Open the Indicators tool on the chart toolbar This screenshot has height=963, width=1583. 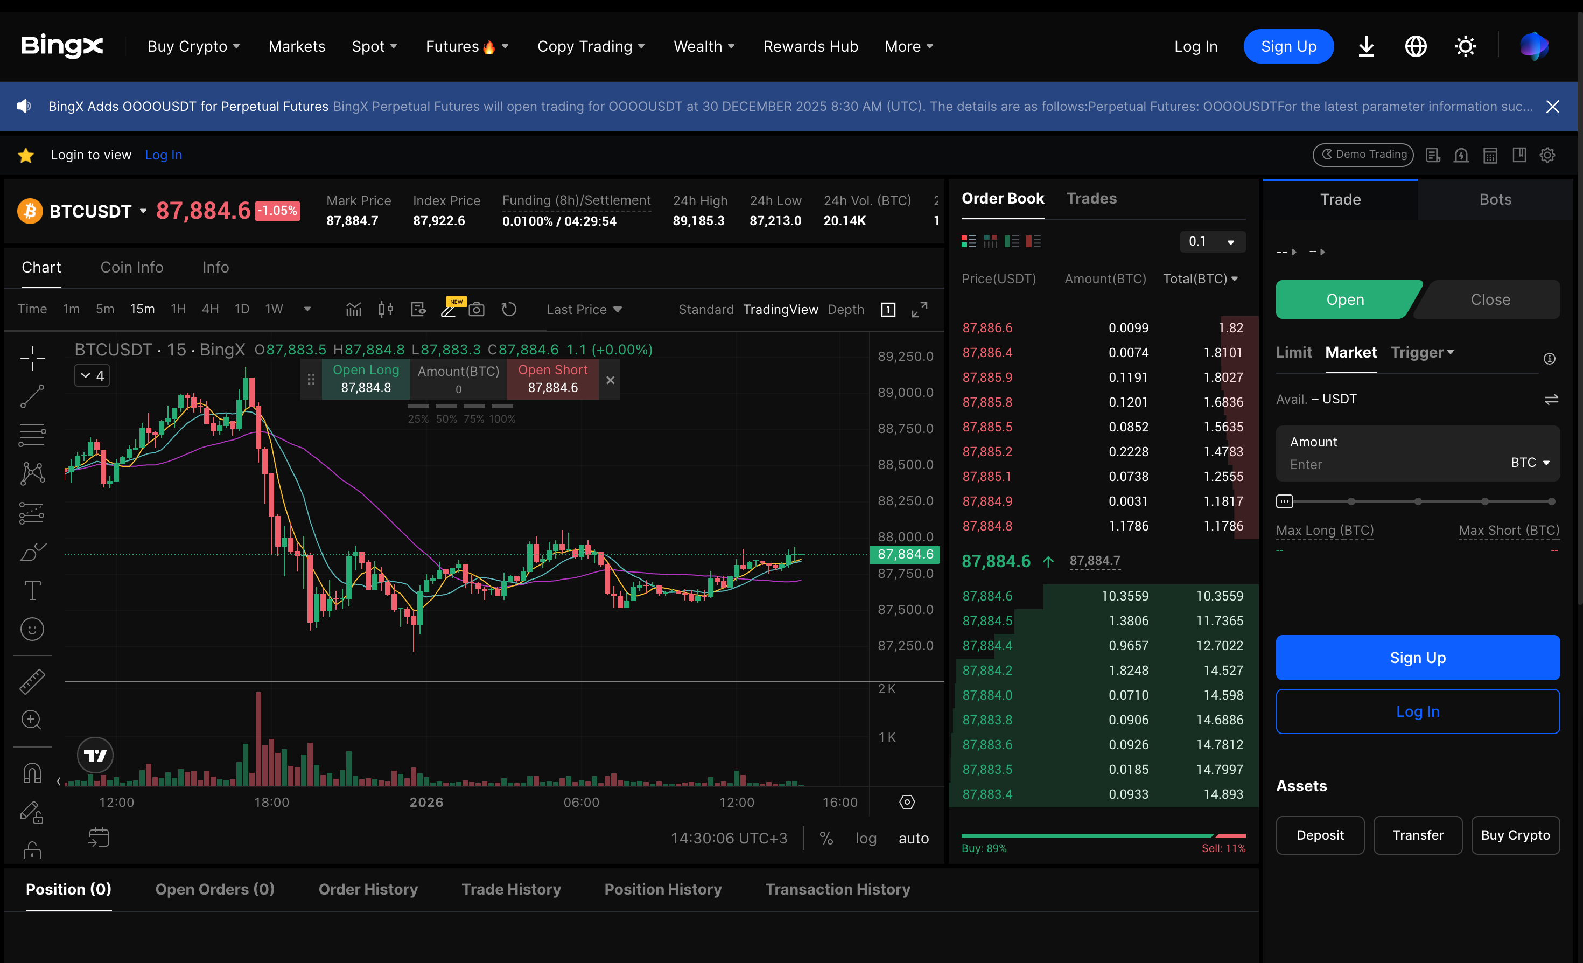coord(353,309)
